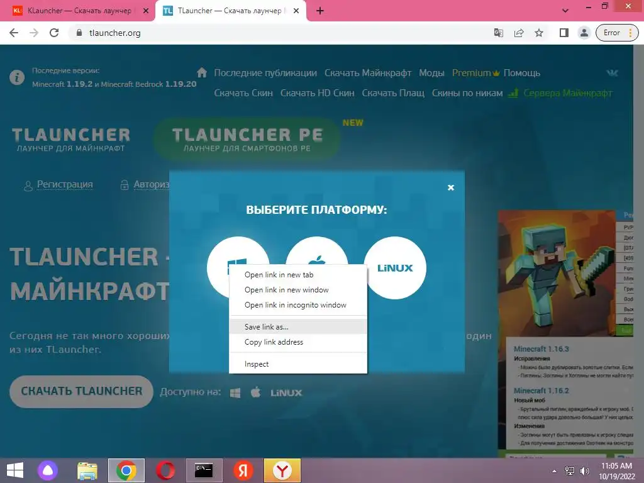Close the KLauncher tab
The image size is (644, 483).
click(146, 11)
